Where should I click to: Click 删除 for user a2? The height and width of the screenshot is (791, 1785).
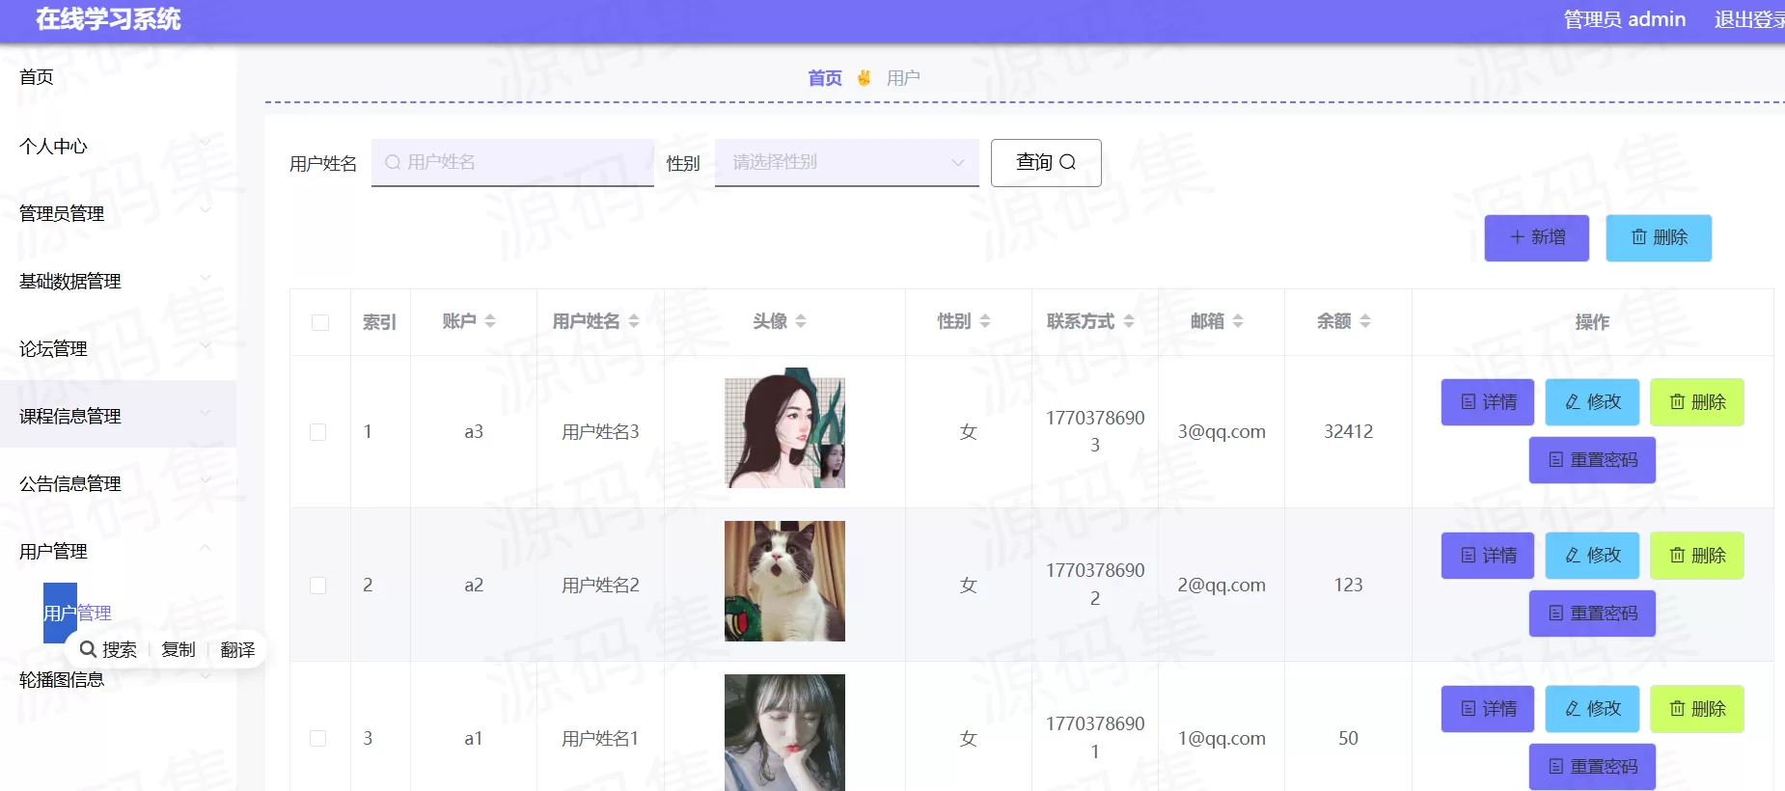1697,556
